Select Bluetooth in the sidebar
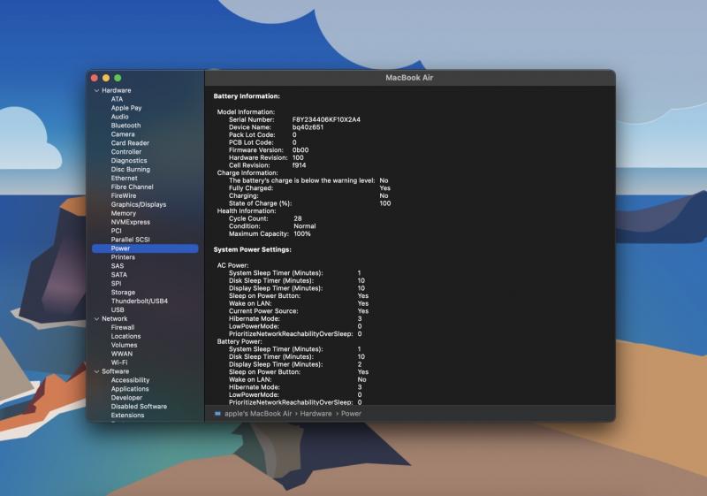This screenshot has height=496, width=707. 125,126
